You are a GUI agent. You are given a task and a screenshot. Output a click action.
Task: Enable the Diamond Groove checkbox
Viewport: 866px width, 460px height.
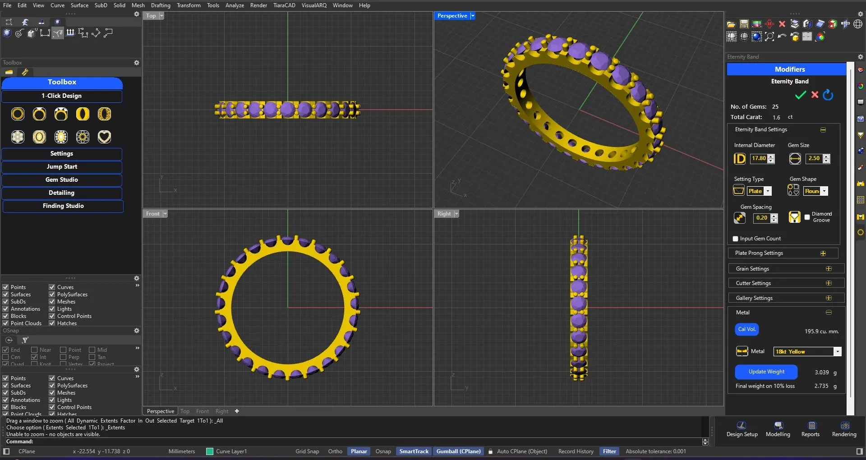click(807, 217)
